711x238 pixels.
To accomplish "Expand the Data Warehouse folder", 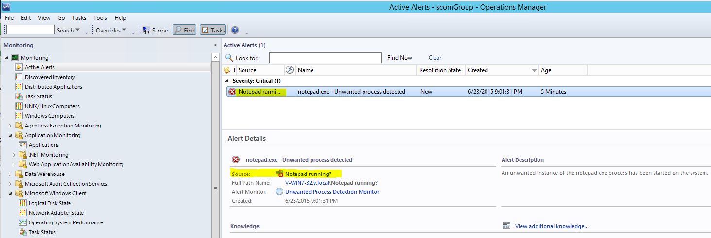I will click(10, 174).
